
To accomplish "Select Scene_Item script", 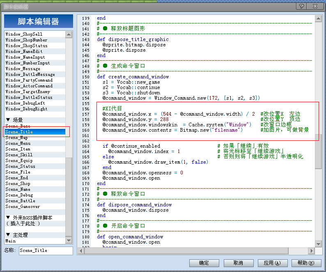I will [x=35, y=149].
